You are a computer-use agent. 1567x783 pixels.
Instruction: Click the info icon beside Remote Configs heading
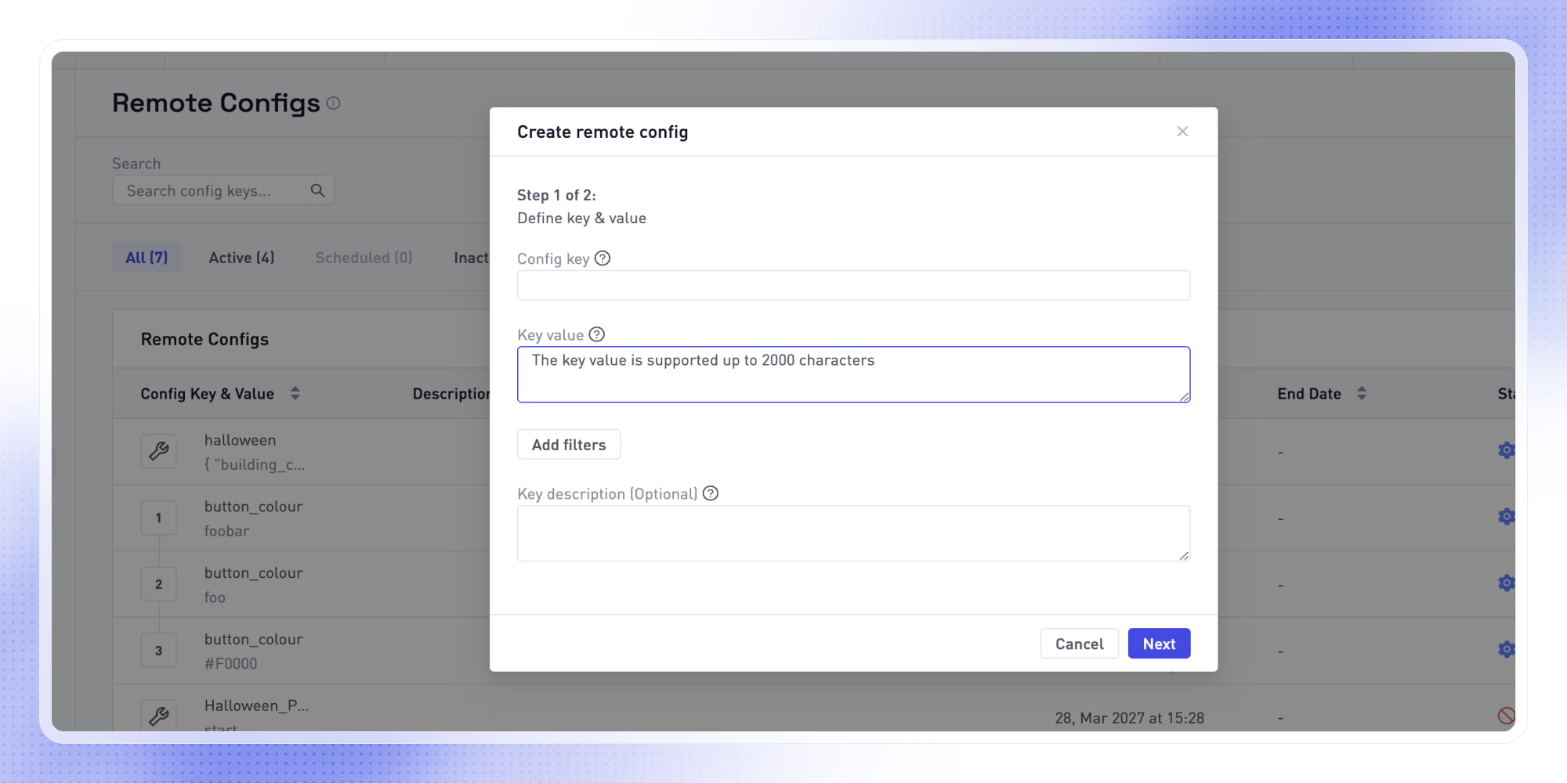334,103
